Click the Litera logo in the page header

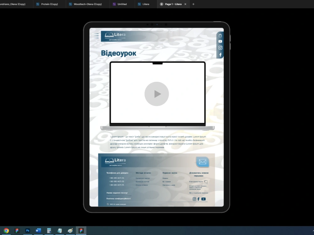click(x=115, y=36)
